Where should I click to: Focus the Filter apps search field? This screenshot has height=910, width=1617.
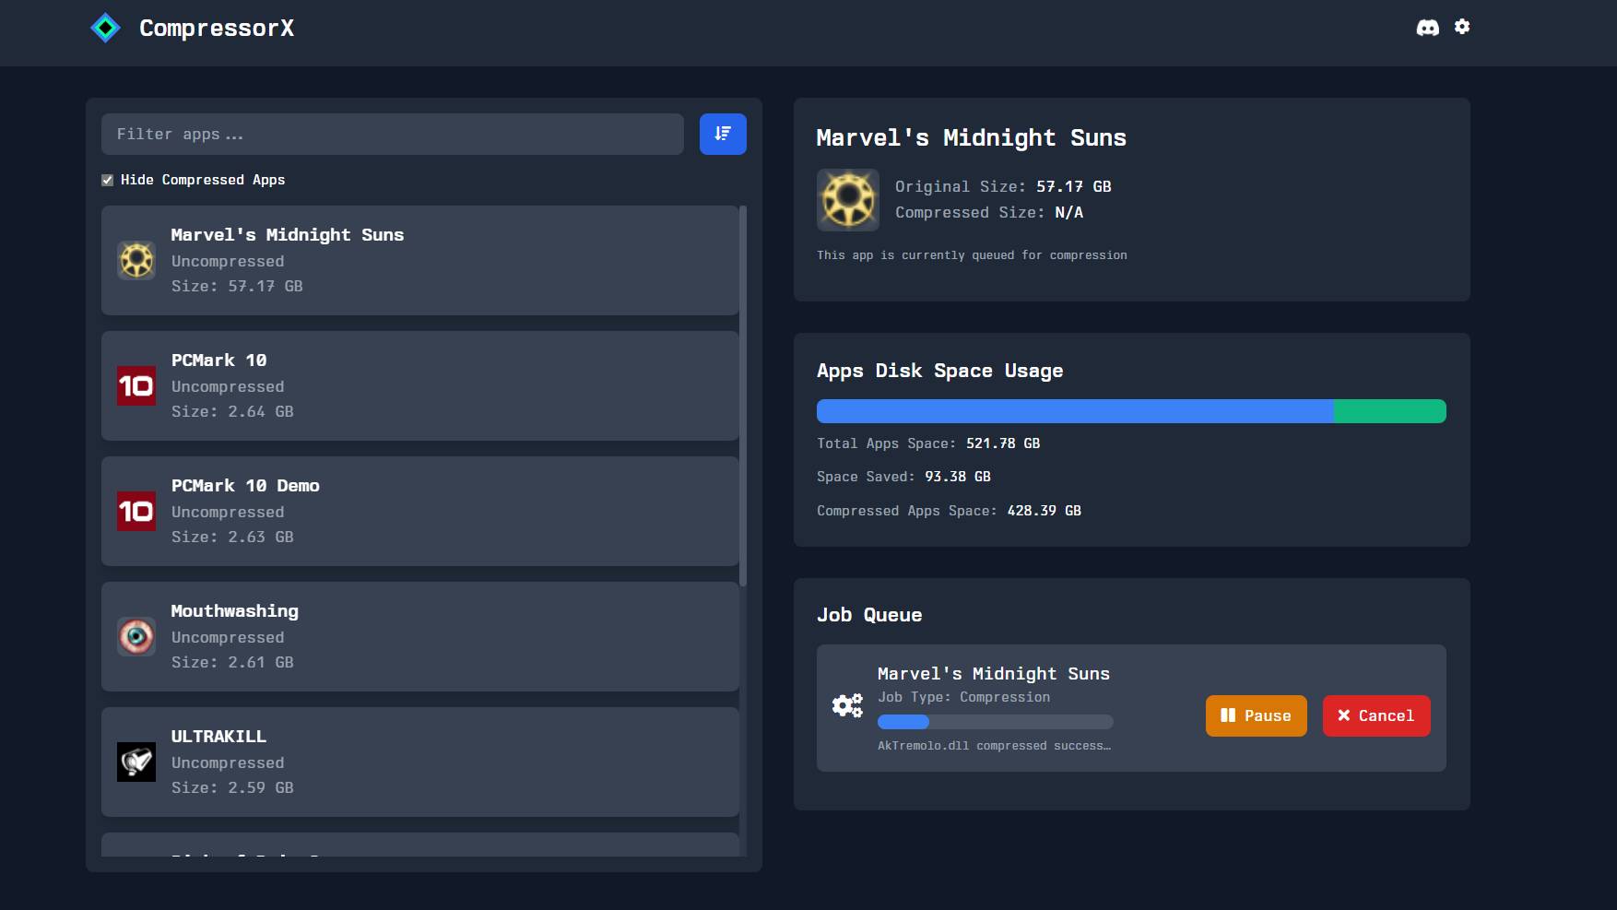tap(393, 134)
